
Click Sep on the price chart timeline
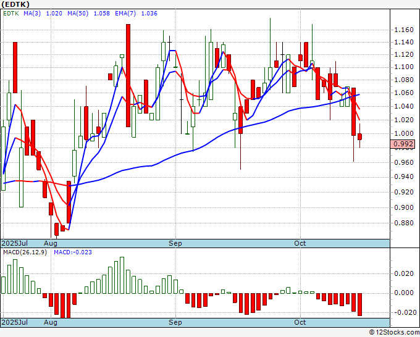click(175, 243)
